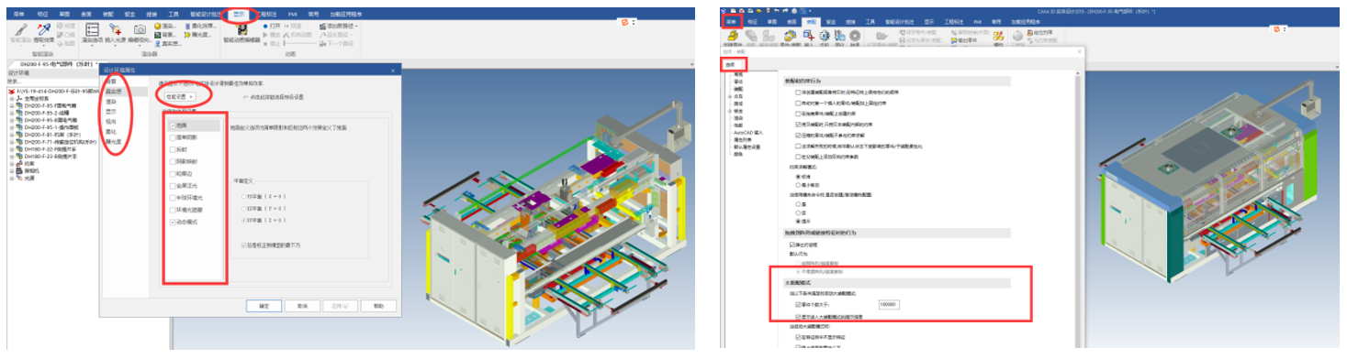Open the 菜单 menu in right window
The width and height of the screenshot is (1347, 359).
(x=731, y=20)
